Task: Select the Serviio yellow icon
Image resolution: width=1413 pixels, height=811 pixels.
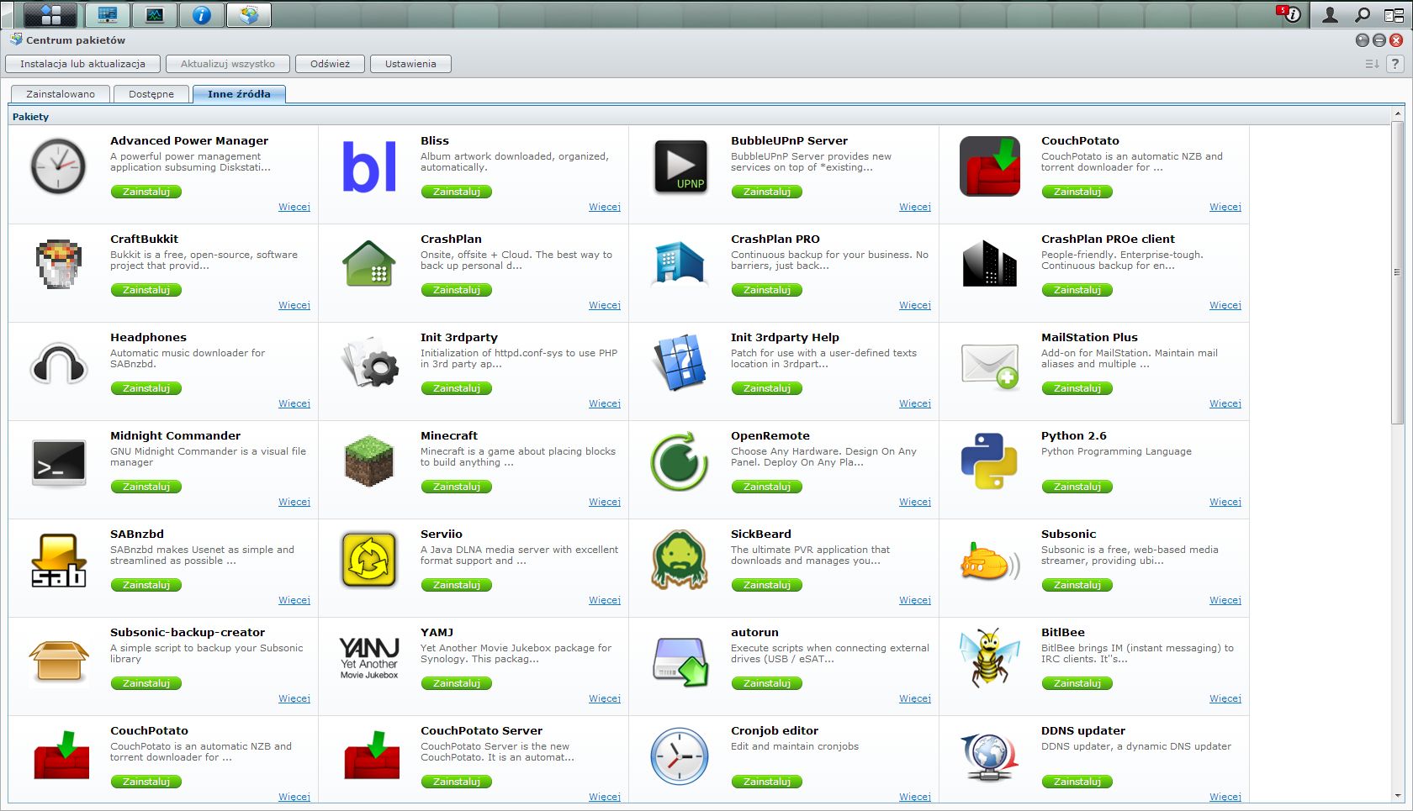Action: tap(369, 559)
